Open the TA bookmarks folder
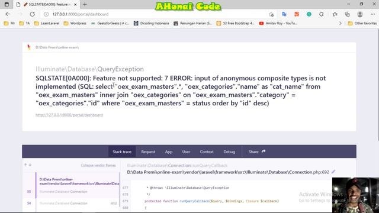This screenshot has width=379, height=213. pyautogui.click(x=24, y=23)
